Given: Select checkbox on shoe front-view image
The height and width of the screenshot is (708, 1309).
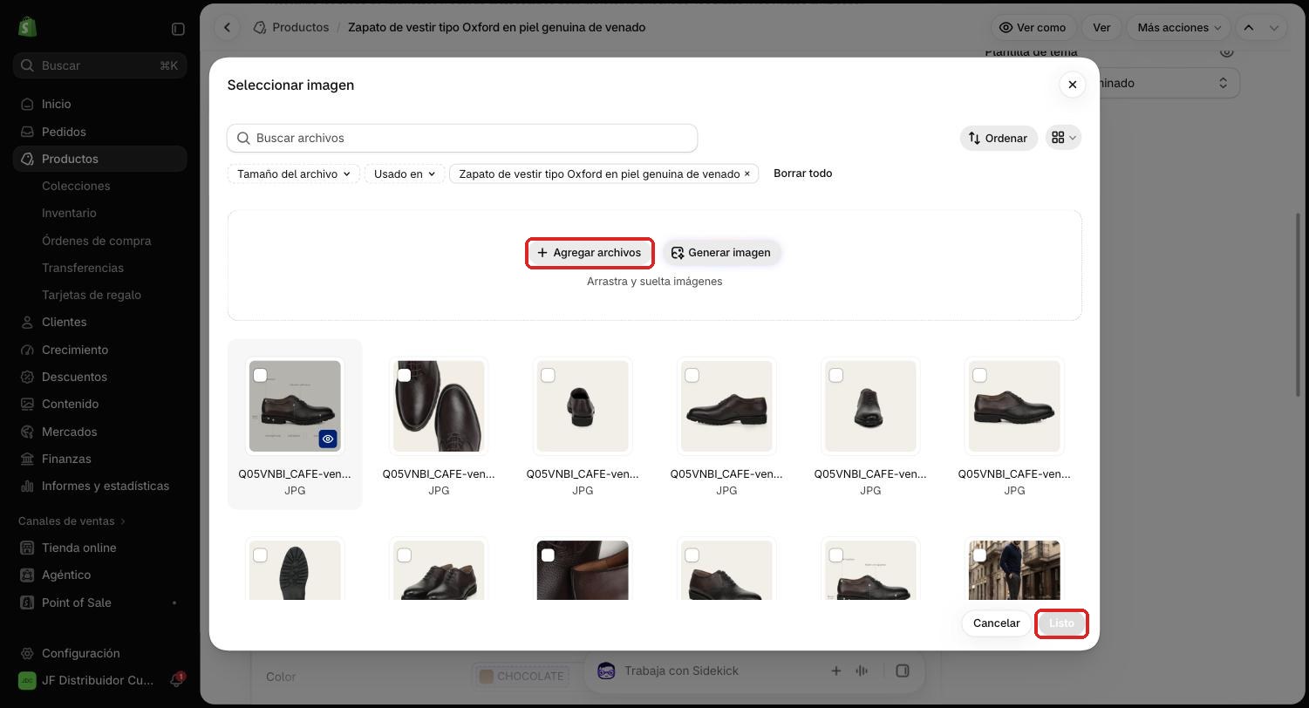Looking at the screenshot, I should (835, 375).
